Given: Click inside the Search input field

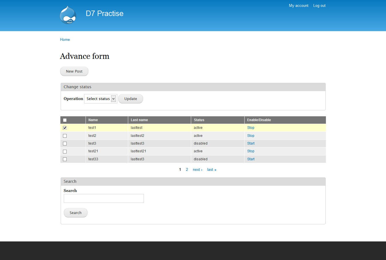Looking at the screenshot, I should 104,198.
